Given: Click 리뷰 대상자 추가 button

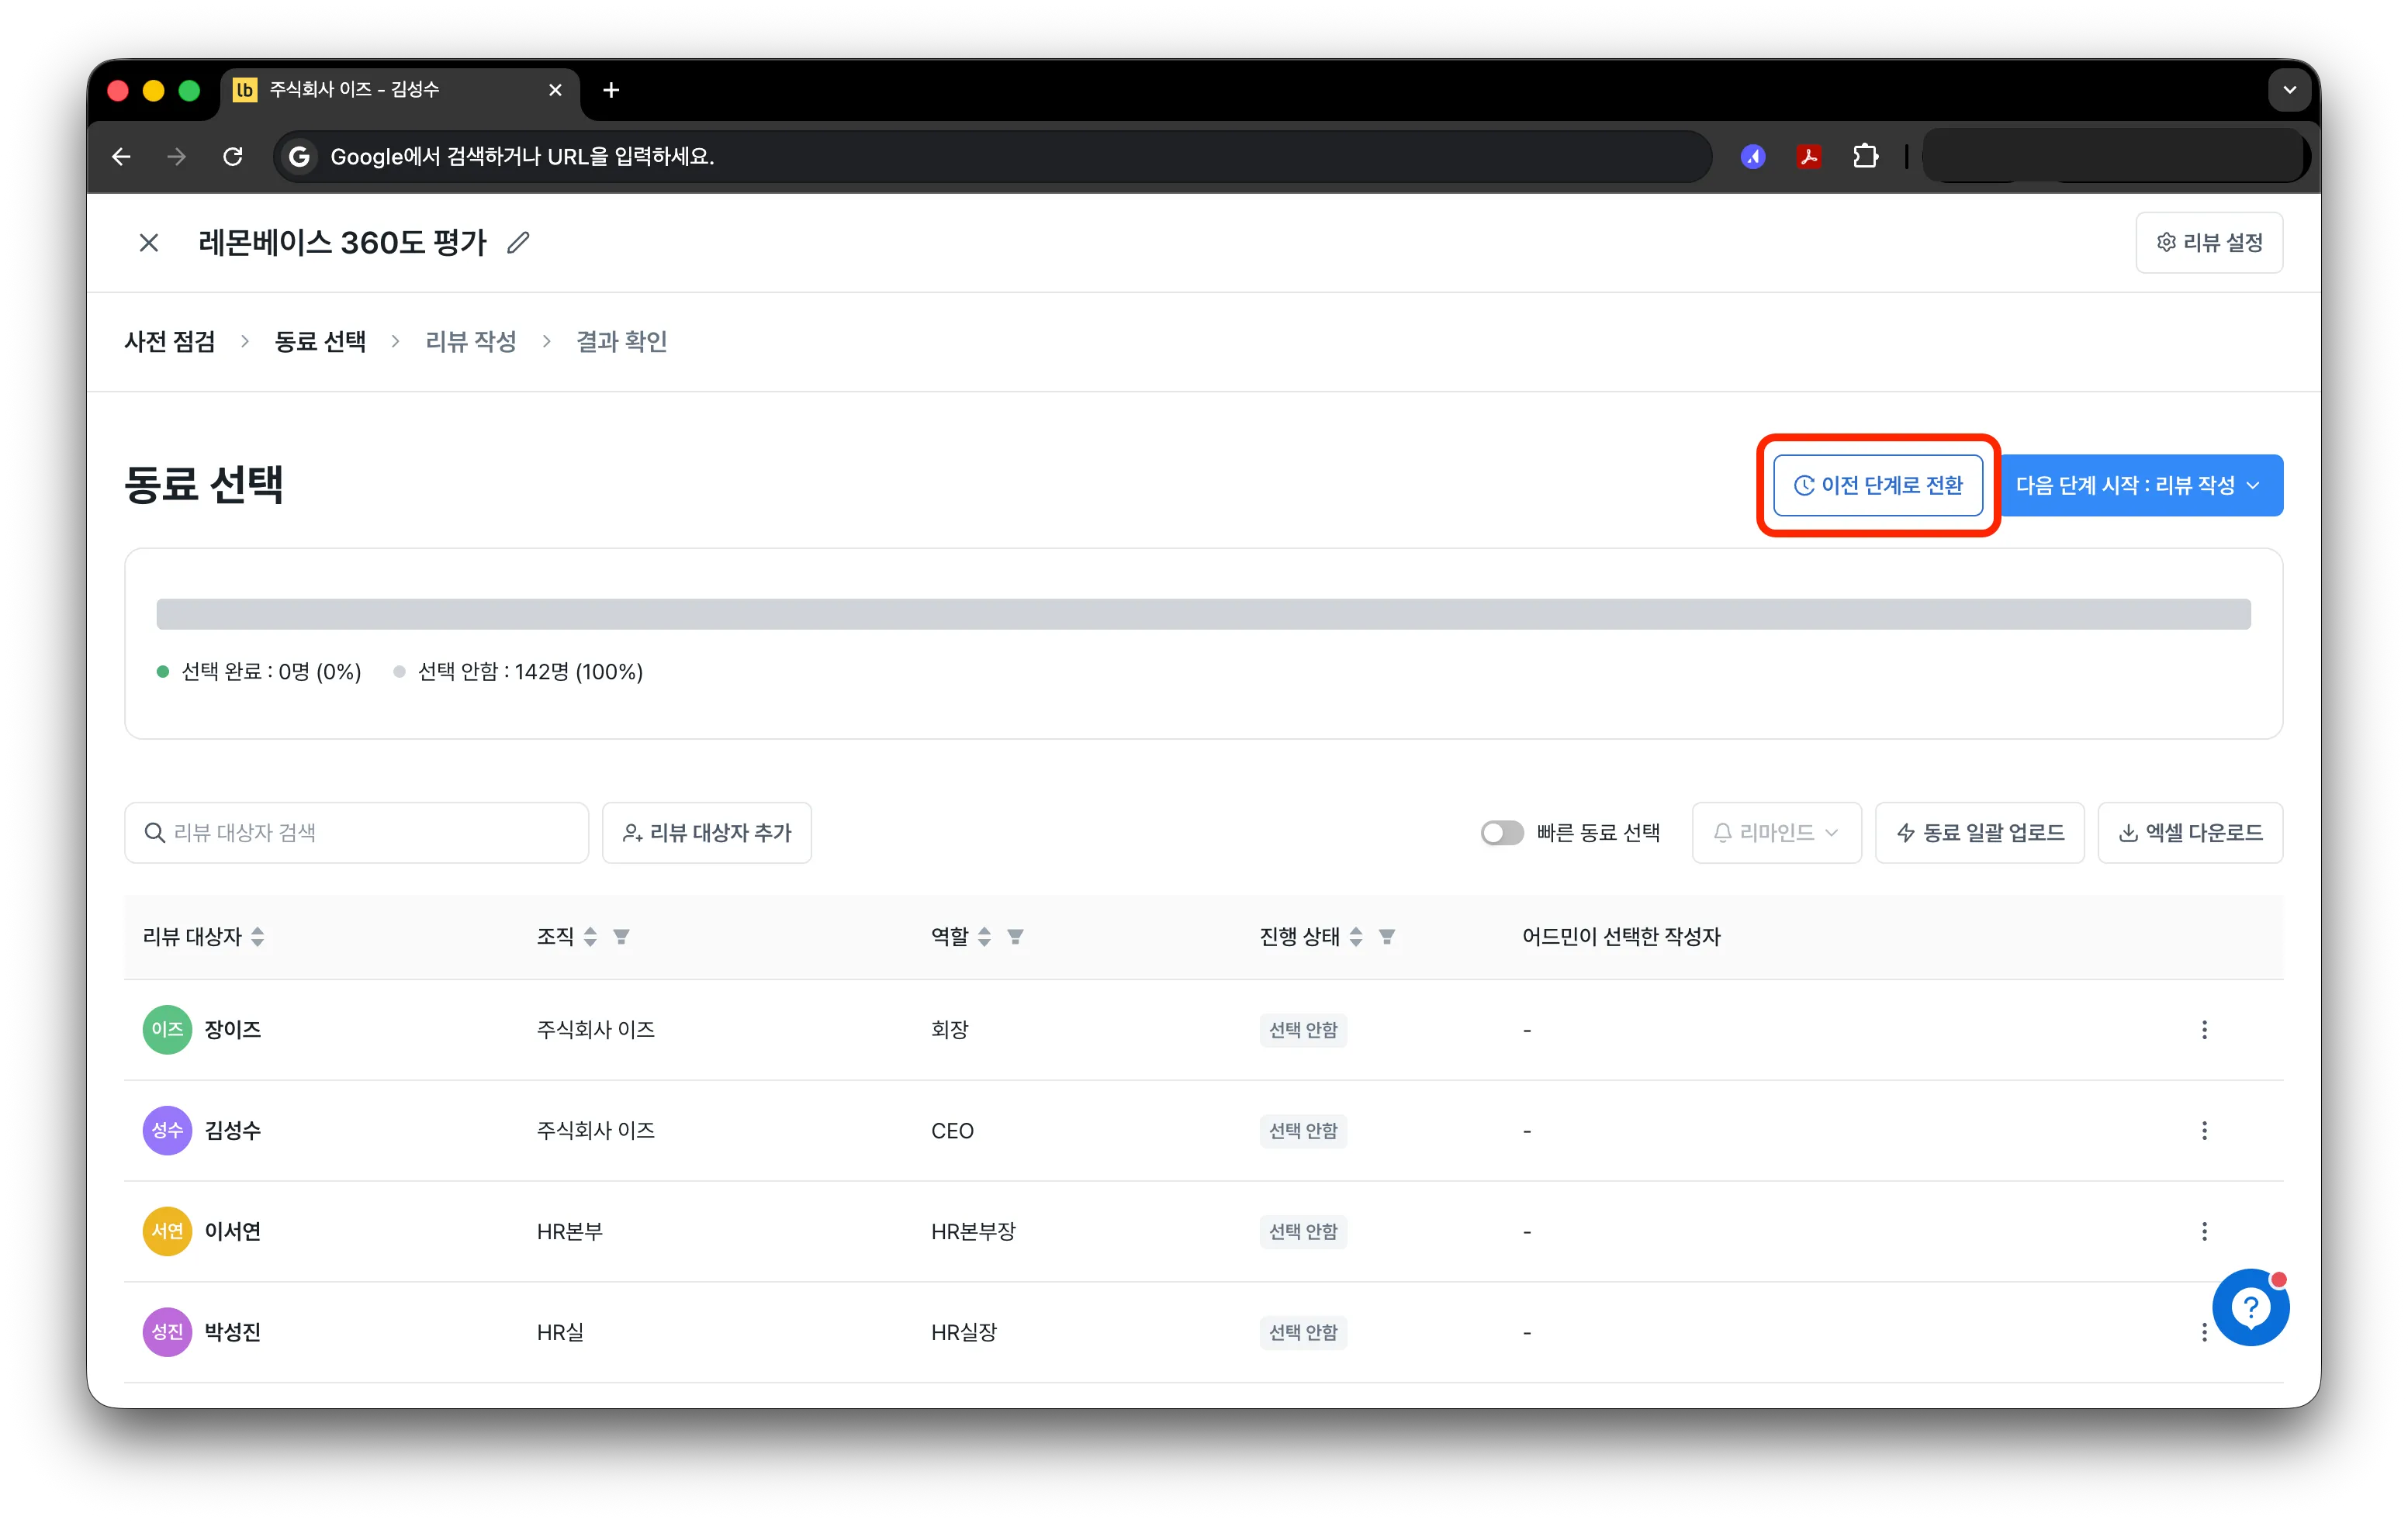Looking at the screenshot, I should (707, 834).
